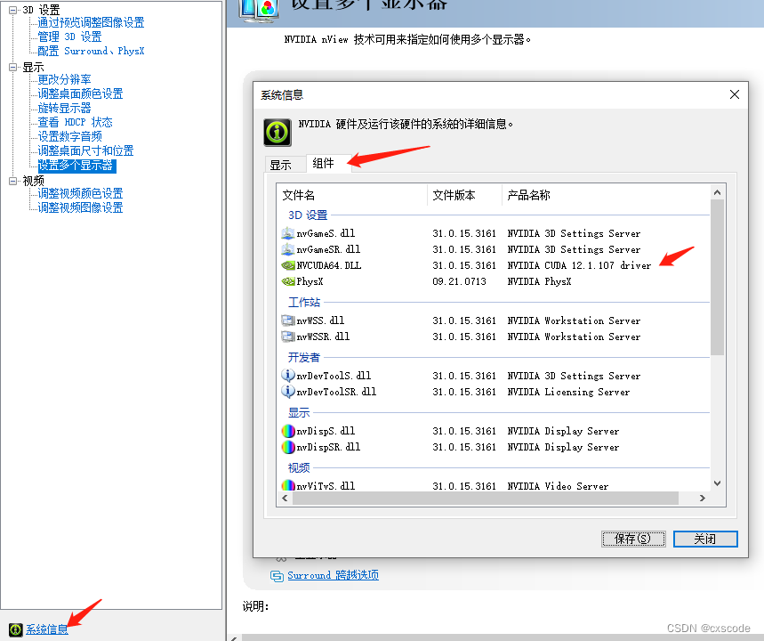The width and height of the screenshot is (764, 641).
Task: Click the nvDispSR.dll color sphere icon
Action: [x=288, y=447]
